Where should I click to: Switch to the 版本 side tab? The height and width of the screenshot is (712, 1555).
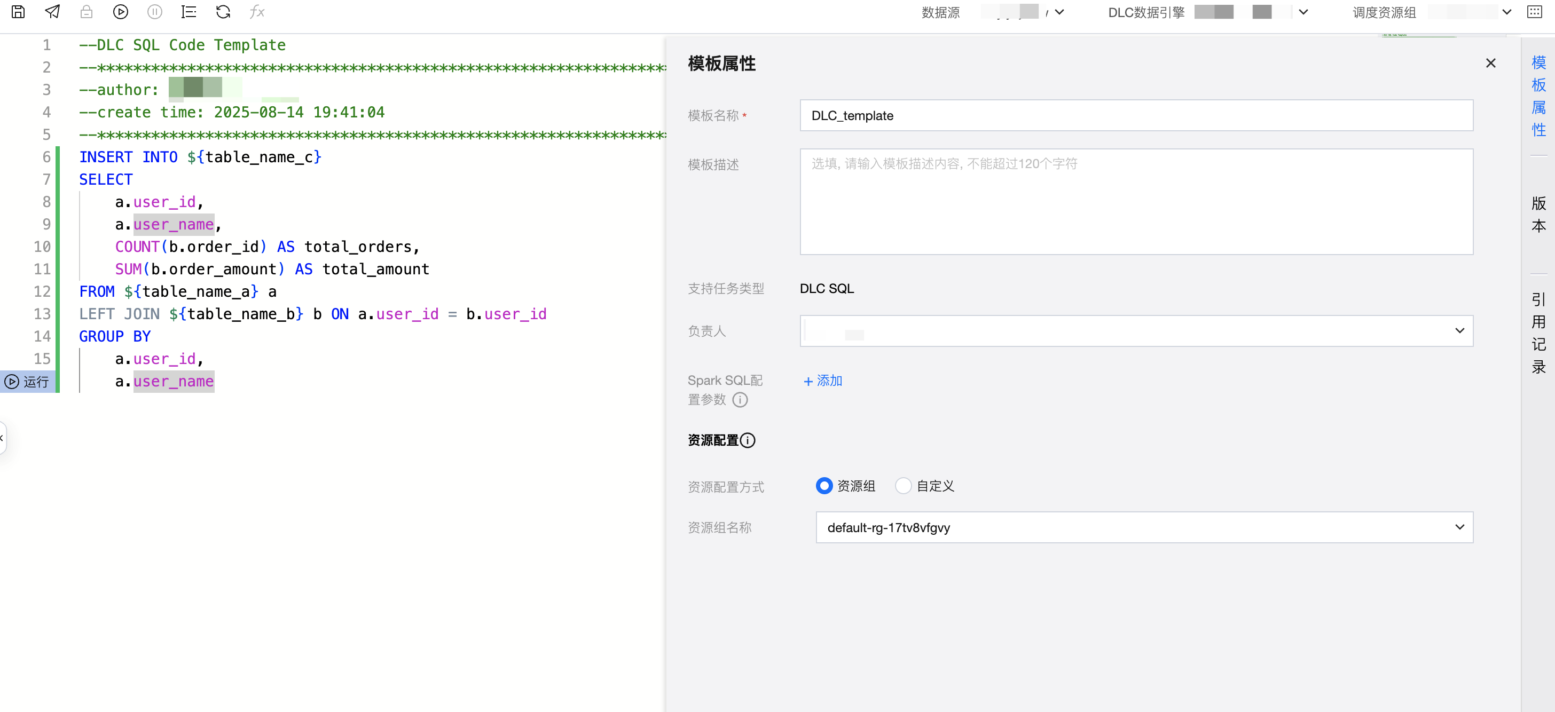point(1538,214)
